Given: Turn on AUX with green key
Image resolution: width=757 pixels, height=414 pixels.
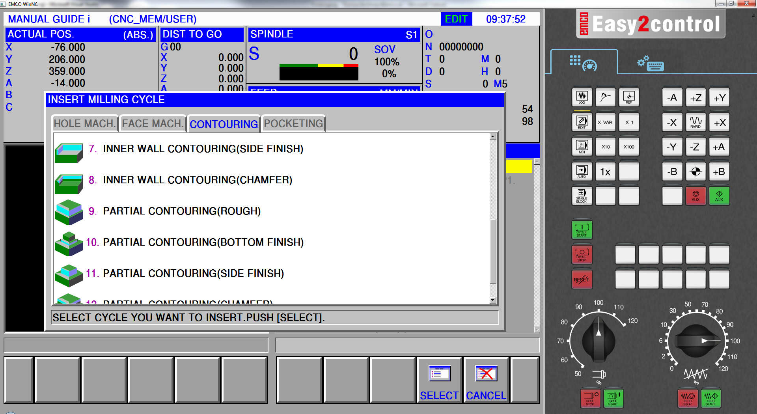Looking at the screenshot, I should pyautogui.click(x=720, y=196).
